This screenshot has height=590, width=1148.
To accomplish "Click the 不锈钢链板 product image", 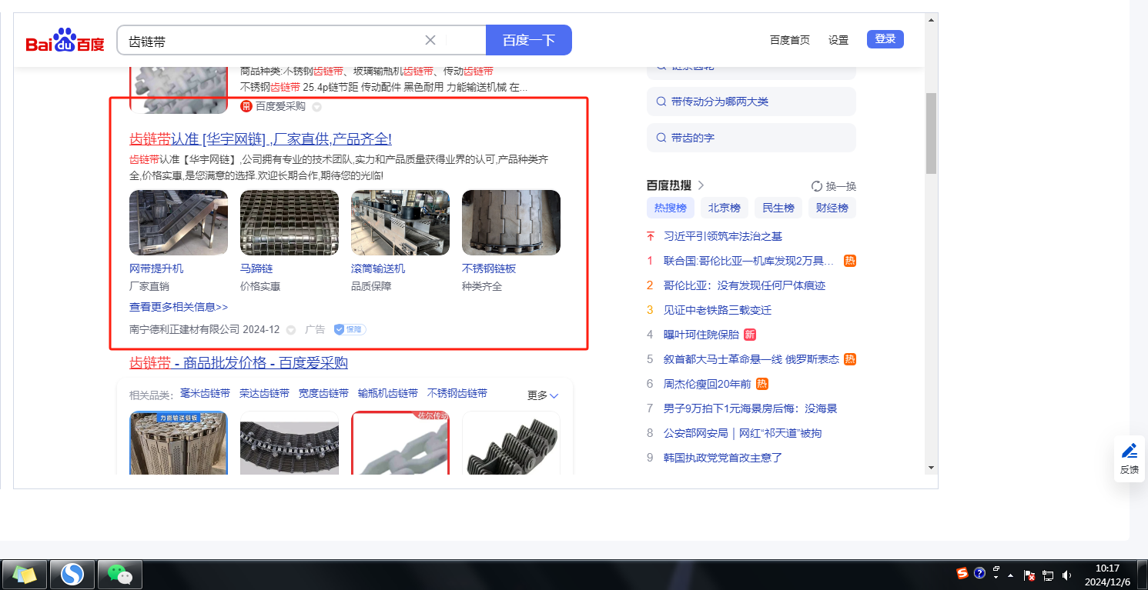I will 511,222.
